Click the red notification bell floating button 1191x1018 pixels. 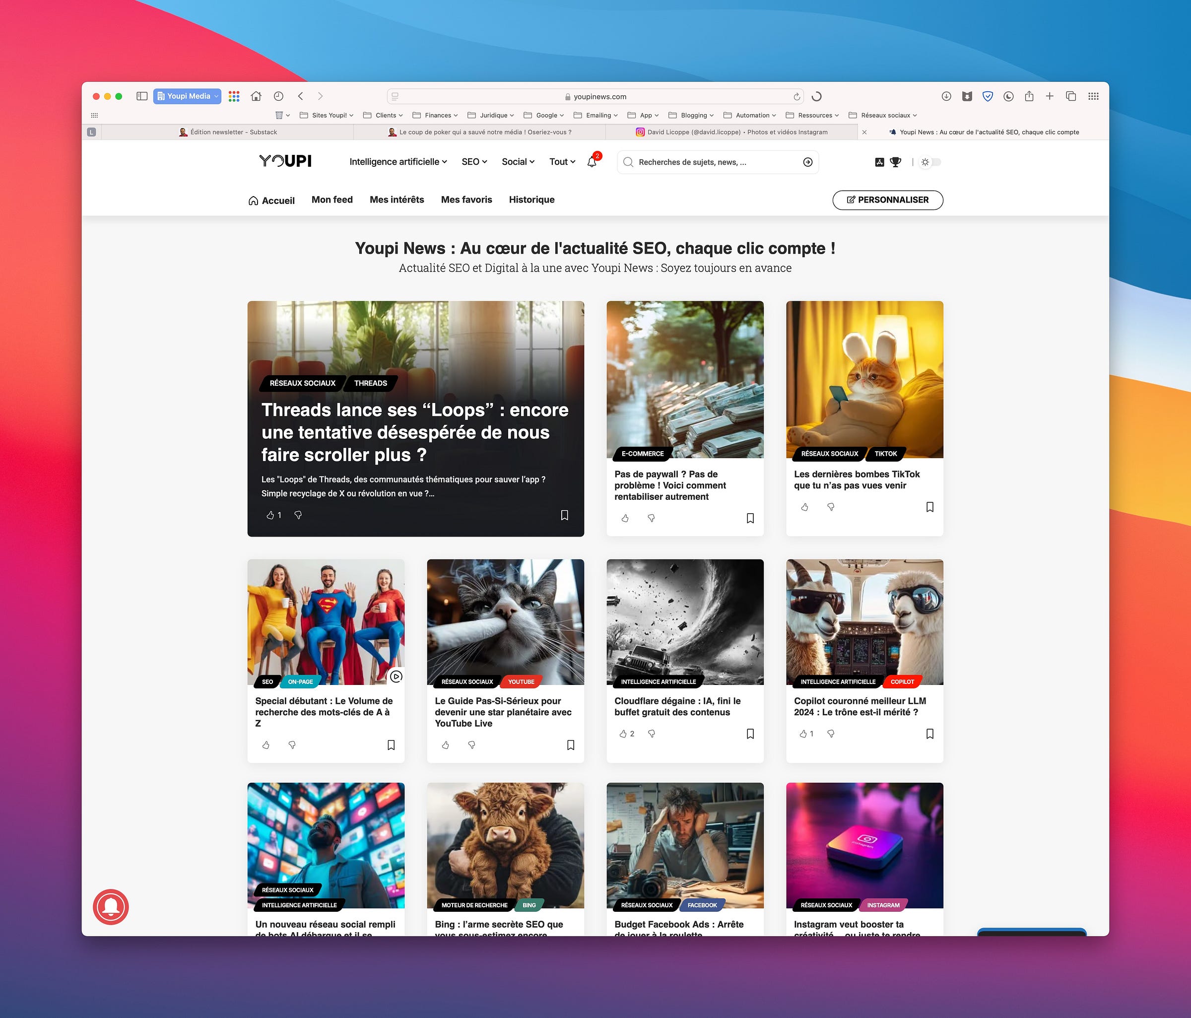coord(111,907)
